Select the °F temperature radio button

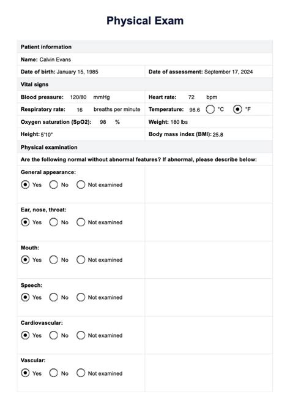237,109
